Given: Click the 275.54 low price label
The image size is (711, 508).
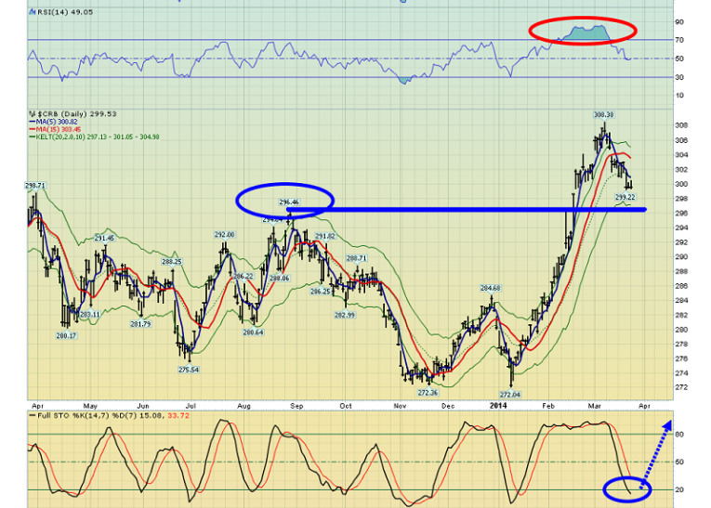Looking at the screenshot, I should pos(188,370).
